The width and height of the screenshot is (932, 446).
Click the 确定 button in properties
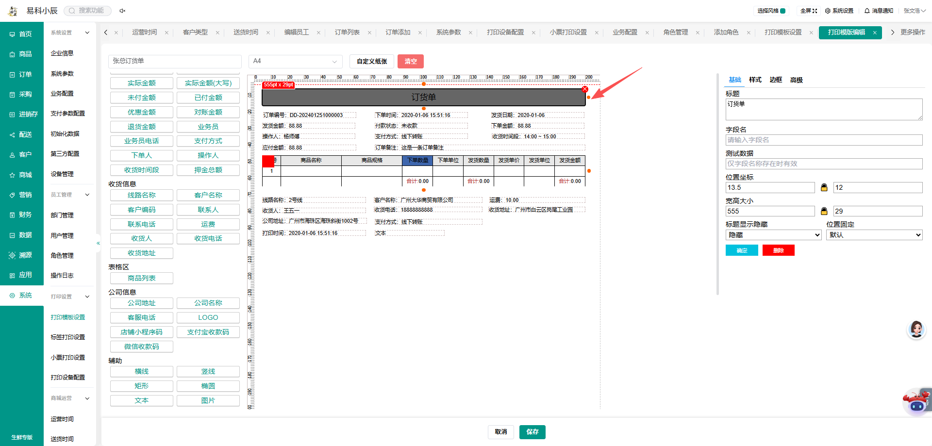pos(742,250)
